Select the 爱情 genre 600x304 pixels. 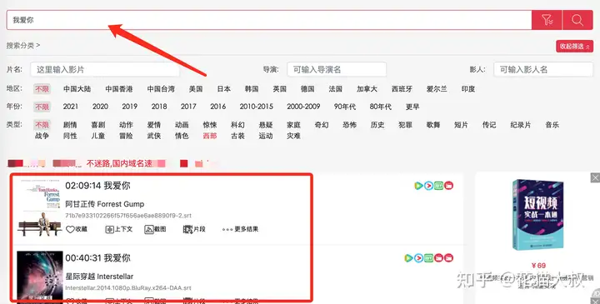tap(154, 125)
